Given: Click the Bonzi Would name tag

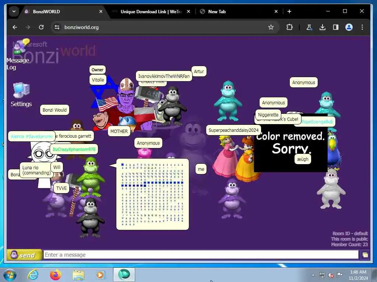Looking at the screenshot, I should click(54, 110).
